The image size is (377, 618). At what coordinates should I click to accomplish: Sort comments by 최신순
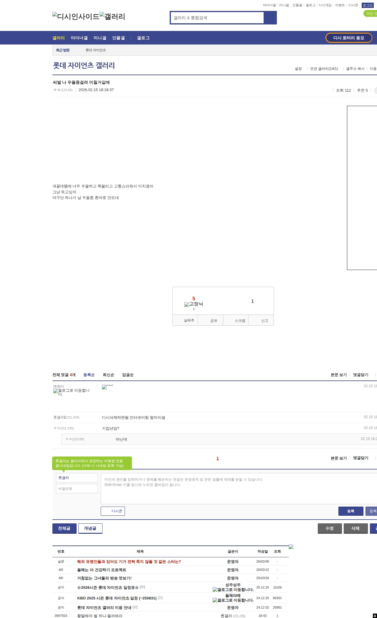pos(108,375)
